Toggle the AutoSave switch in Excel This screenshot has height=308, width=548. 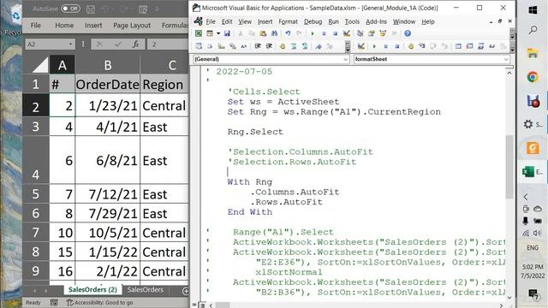coord(70,9)
